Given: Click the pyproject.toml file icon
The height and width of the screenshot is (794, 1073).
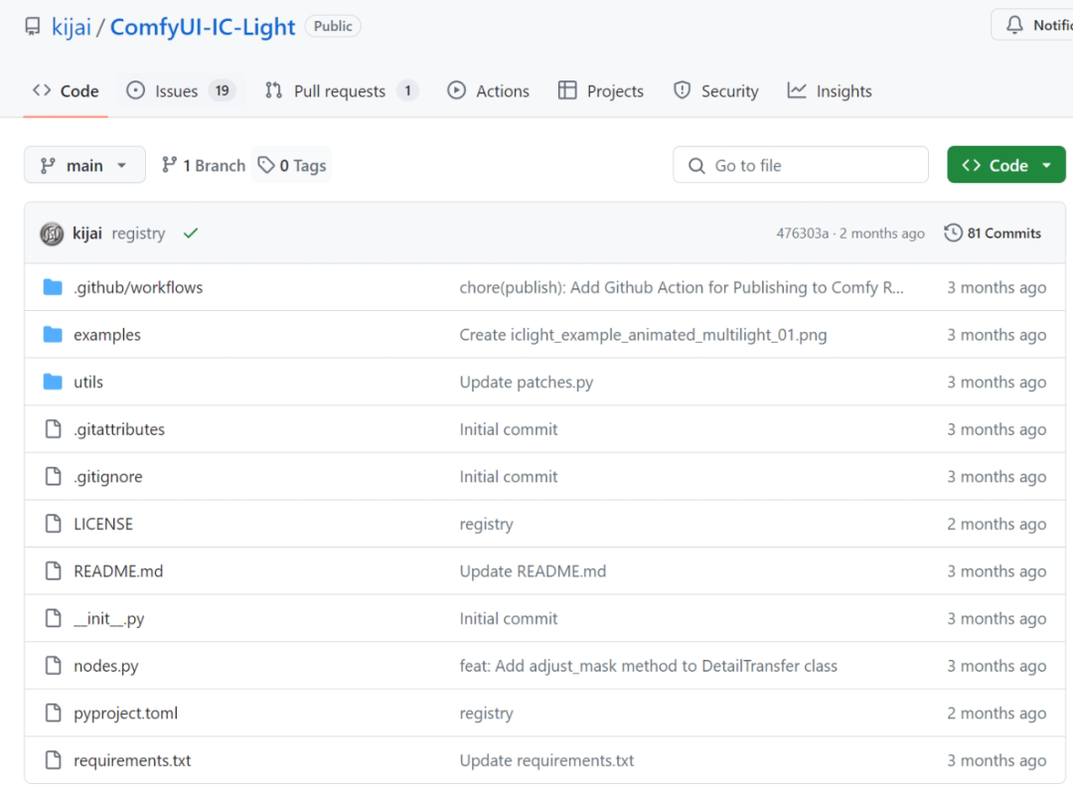Looking at the screenshot, I should 53,713.
